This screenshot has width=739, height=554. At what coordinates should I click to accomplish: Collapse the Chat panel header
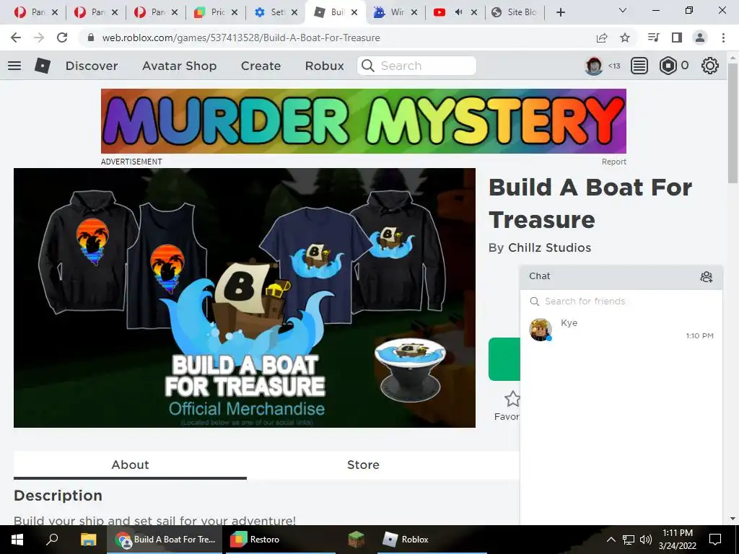621,276
